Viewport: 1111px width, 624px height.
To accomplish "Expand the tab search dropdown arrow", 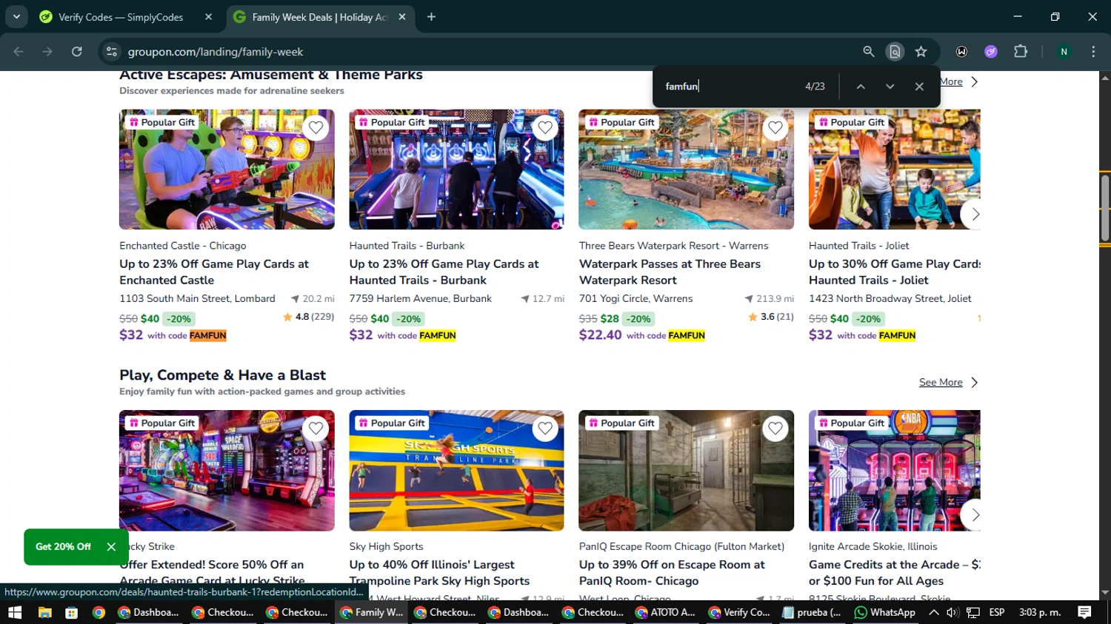I will click(16, 16).
